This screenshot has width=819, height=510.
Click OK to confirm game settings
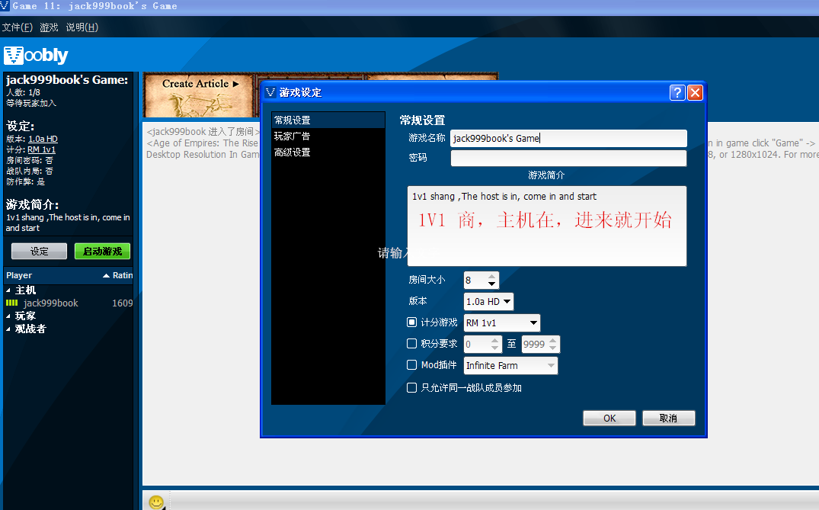click(x=609, y=417)
